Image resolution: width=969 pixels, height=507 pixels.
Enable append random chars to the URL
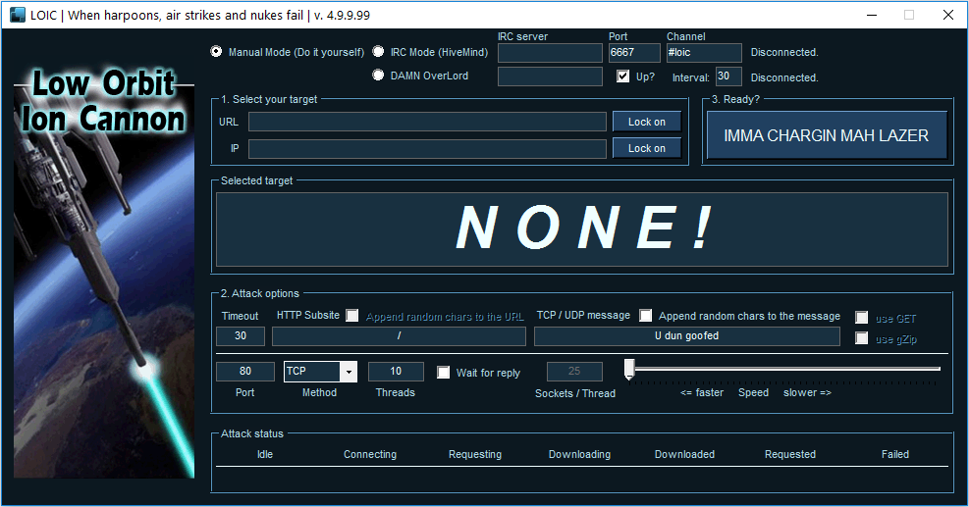(352, 316)
